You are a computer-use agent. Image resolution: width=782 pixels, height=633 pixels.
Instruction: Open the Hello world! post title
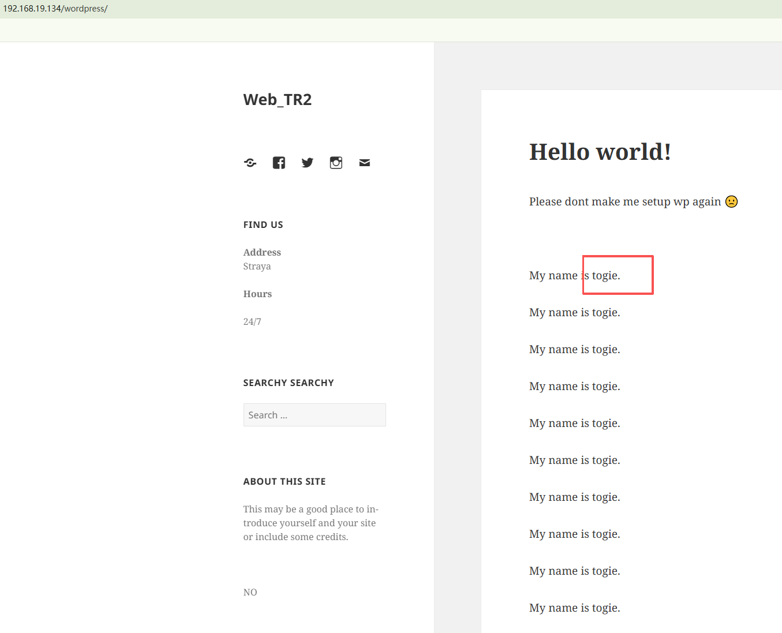coord(600,152)
